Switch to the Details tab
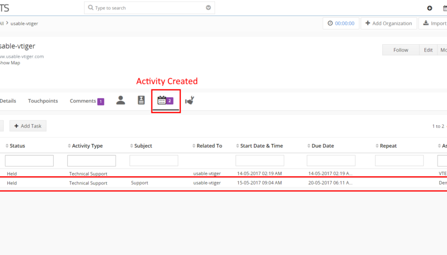447x255 pixels. point(8,101)
